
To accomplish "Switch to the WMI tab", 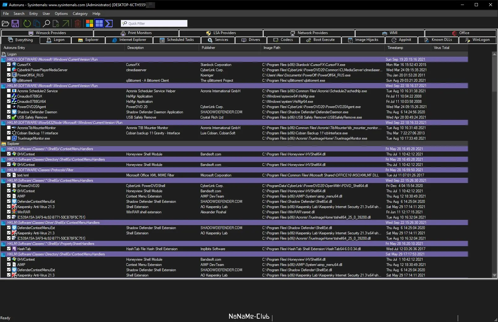I will coord(390,33).
